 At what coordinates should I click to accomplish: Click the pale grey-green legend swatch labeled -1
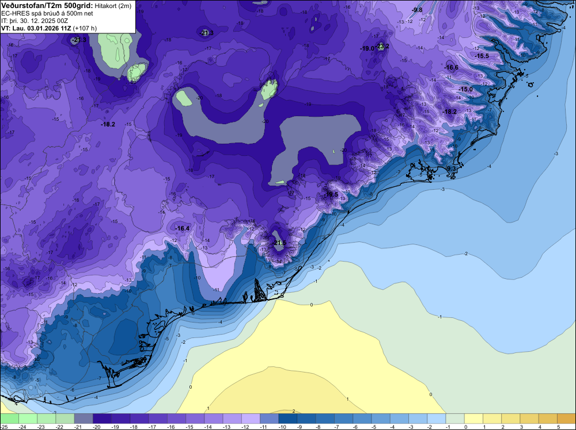[455, 419]
